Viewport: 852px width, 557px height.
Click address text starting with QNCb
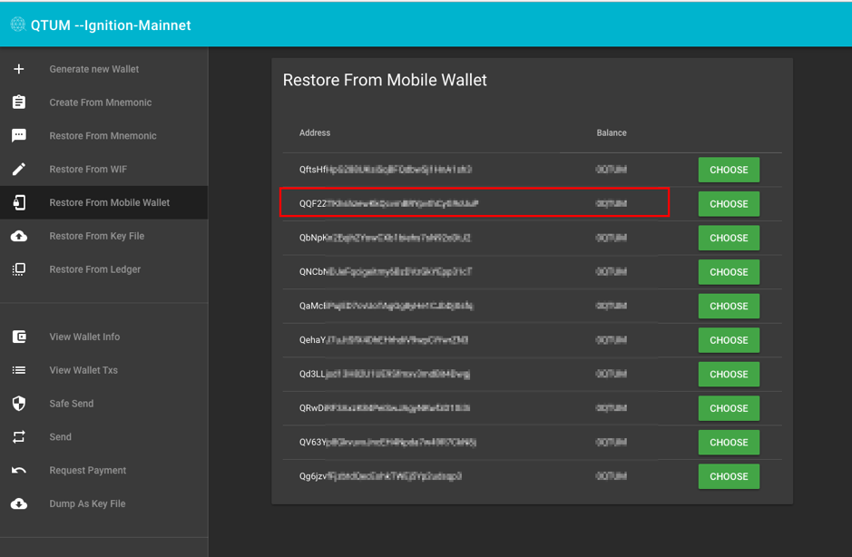pos(386,272)
